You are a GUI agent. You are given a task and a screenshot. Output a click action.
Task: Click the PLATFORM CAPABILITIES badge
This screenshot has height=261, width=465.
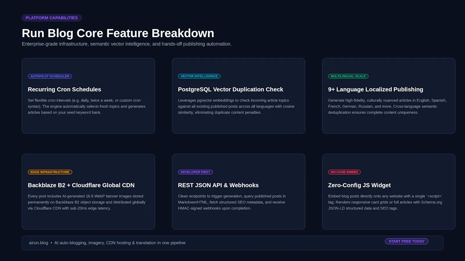point(52,18)
